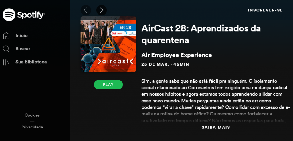Click the Início home icon
Screen dimensions: 293x141
6,36
